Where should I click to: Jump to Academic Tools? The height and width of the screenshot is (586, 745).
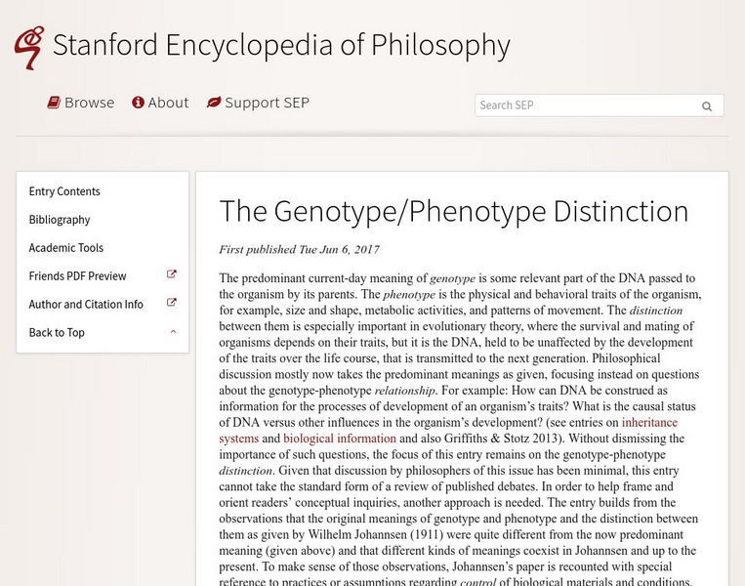pyautogui.click(x=66, y=248)
